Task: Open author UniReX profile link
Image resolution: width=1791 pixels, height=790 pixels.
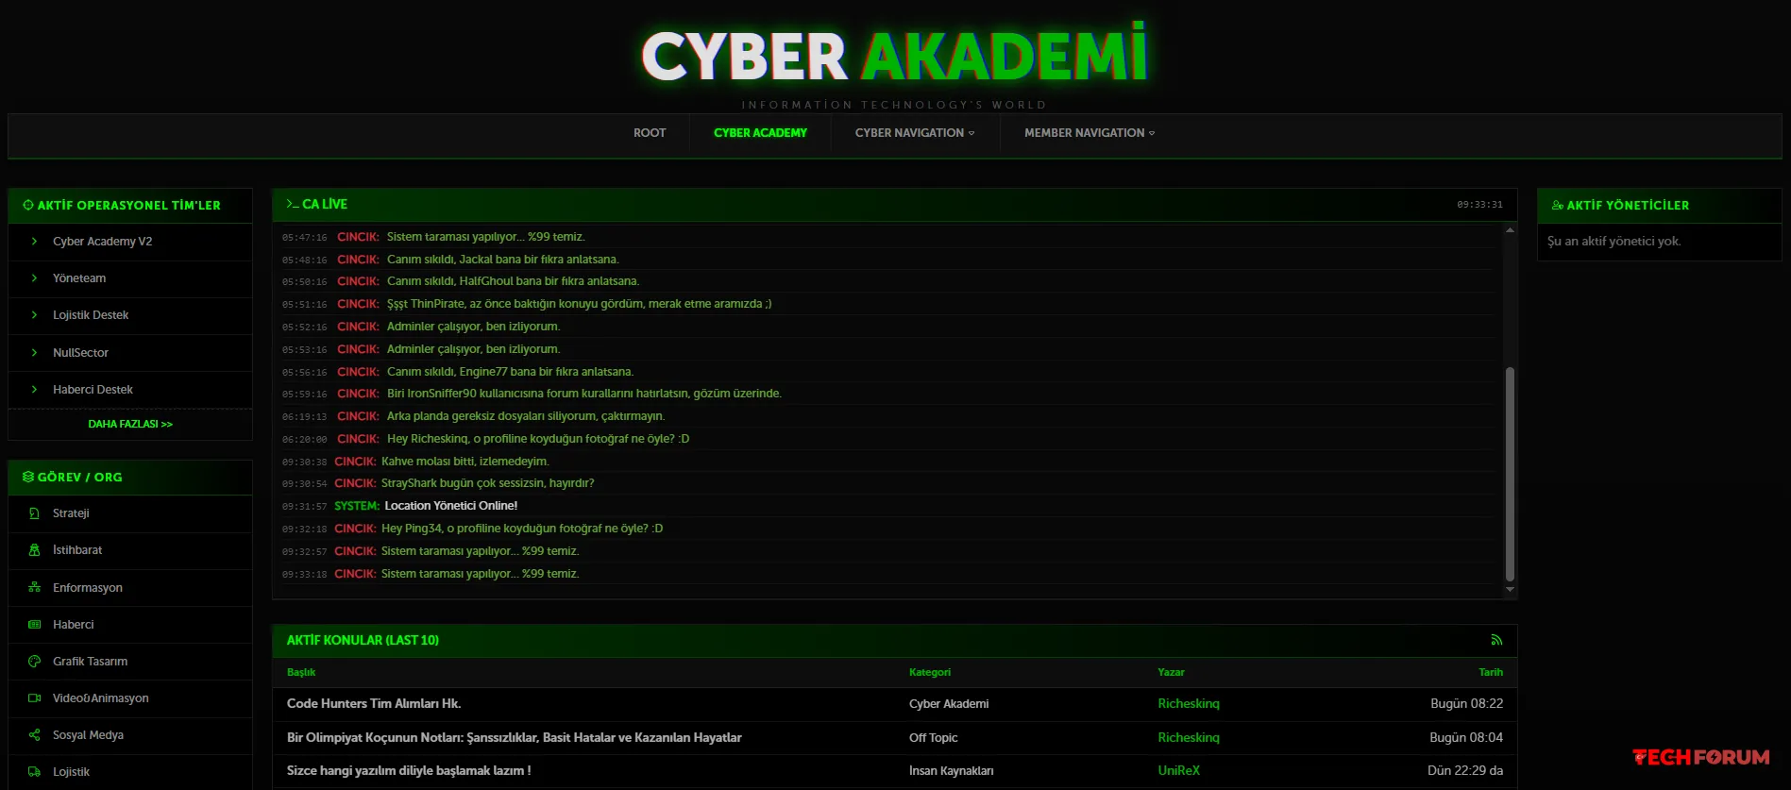Action: click(1178, 771)
